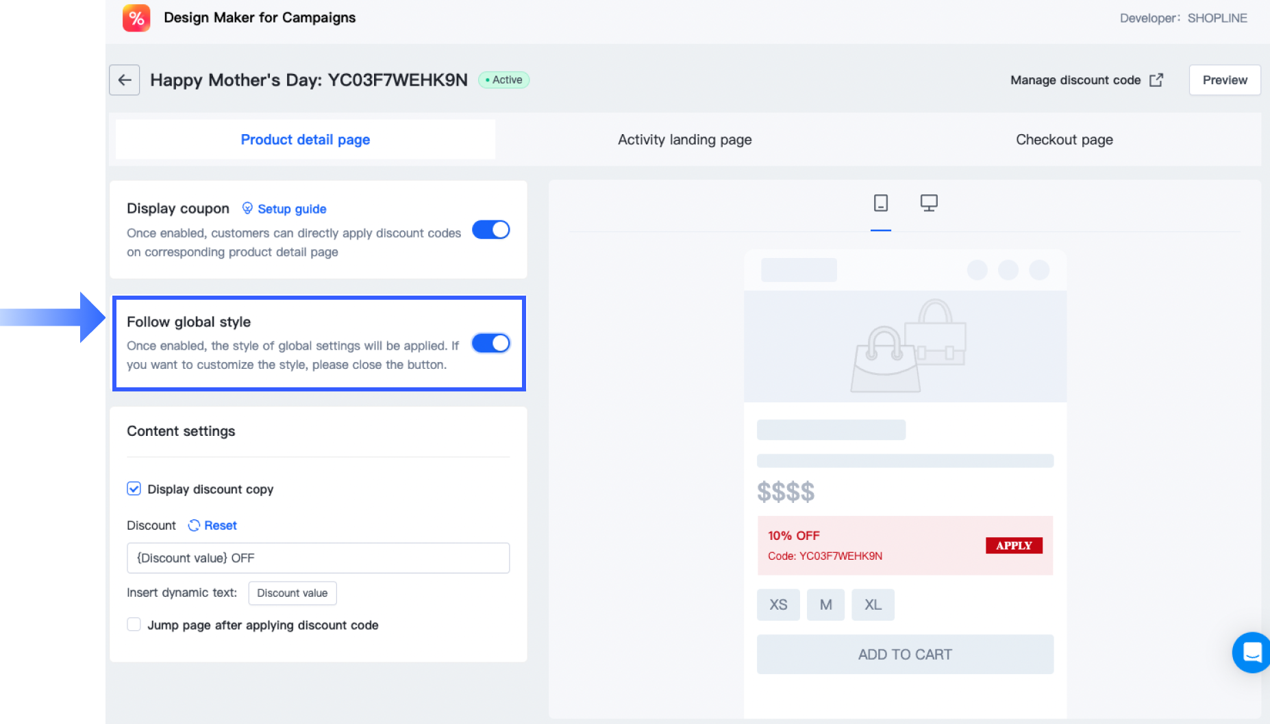
Task: Click the Preview button
Action: click(x=1224, y=80)
